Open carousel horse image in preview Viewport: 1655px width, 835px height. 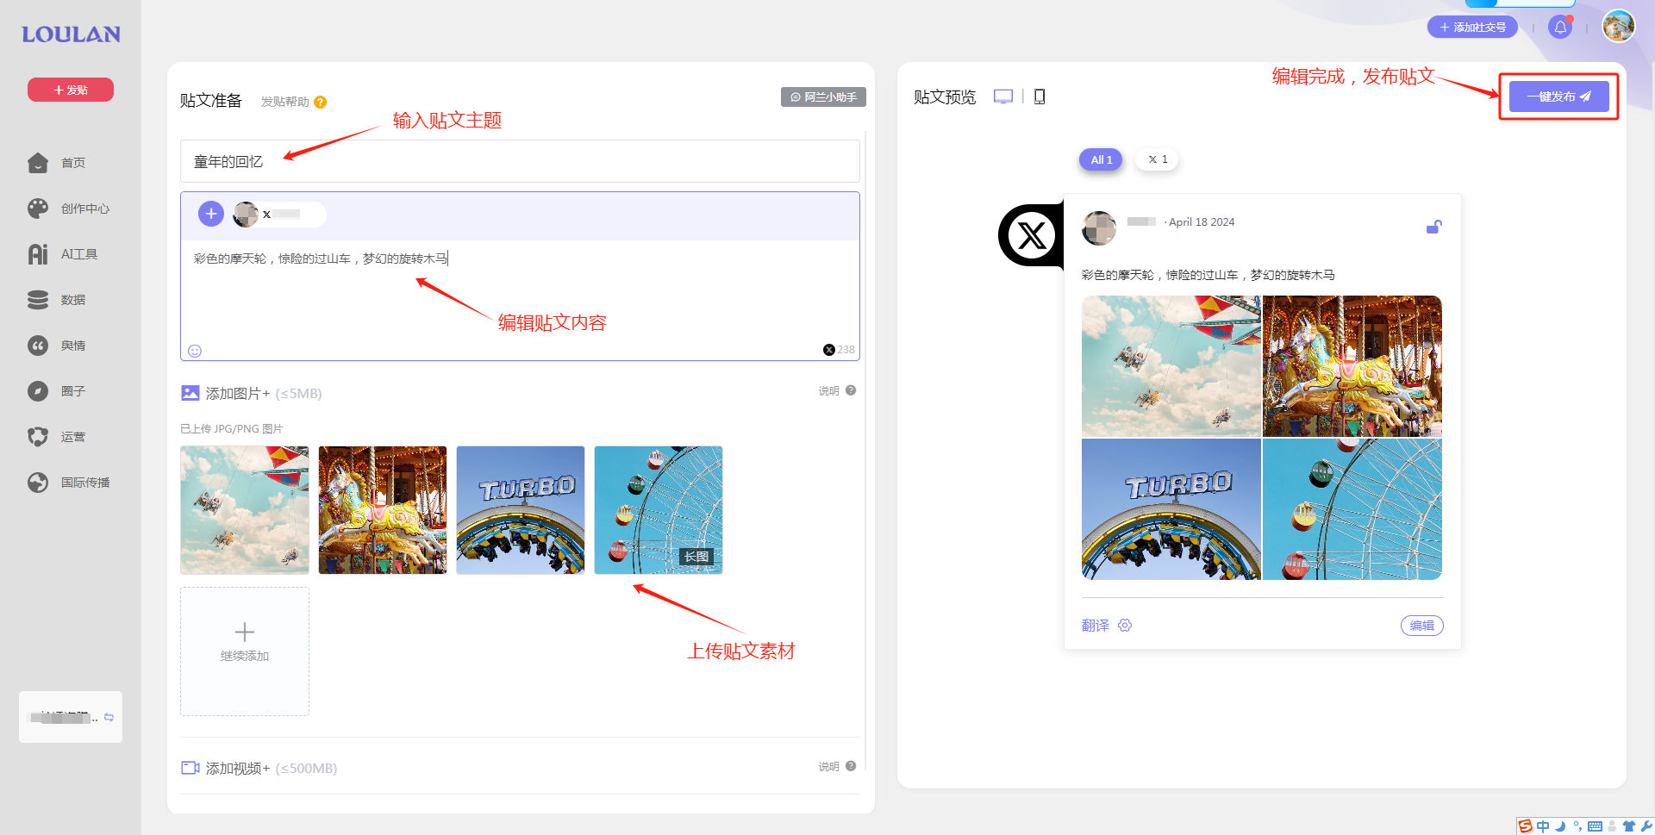coord(1352,366)
